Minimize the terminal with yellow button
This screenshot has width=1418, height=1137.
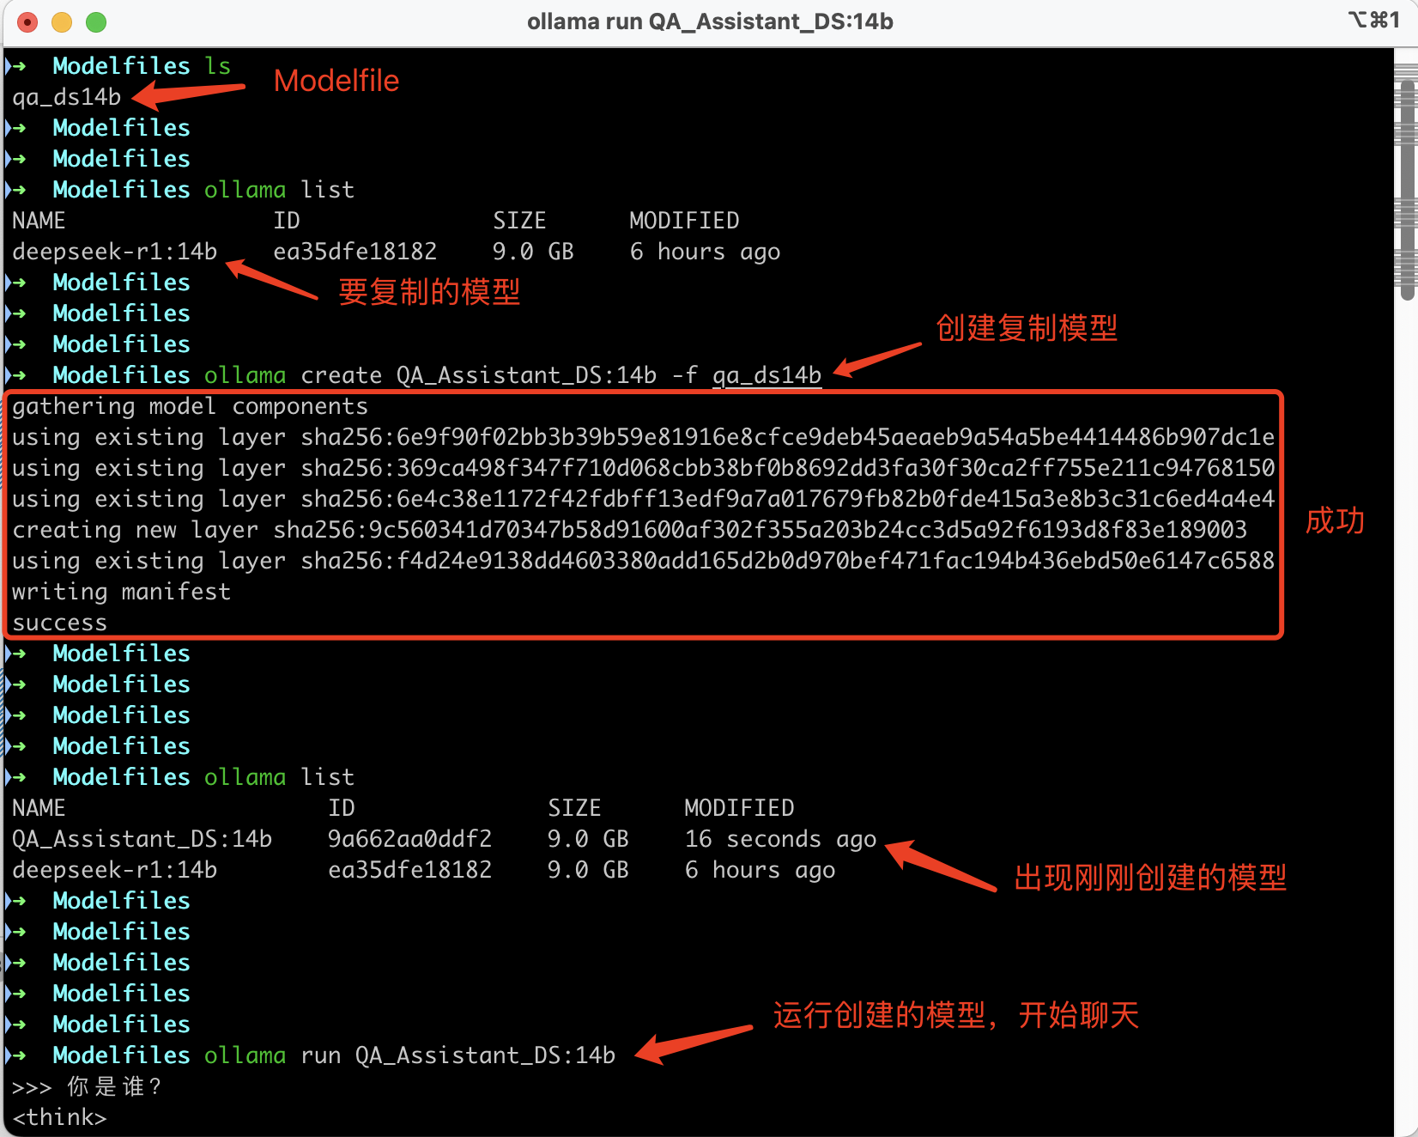[62, 22]
